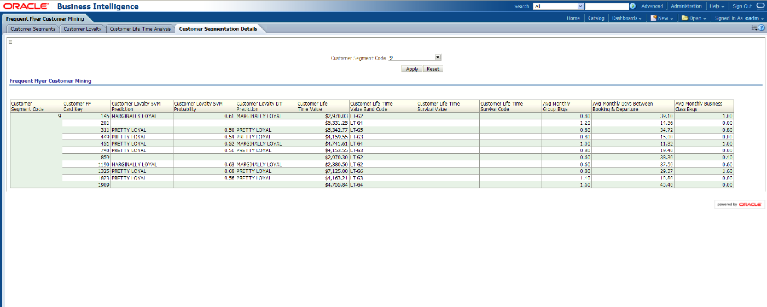Switch to the Customer Loyalty tab

tap(83, 29)
